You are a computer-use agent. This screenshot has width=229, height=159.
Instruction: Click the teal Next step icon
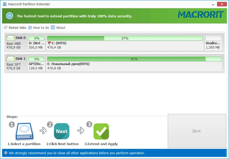point(62,131)
